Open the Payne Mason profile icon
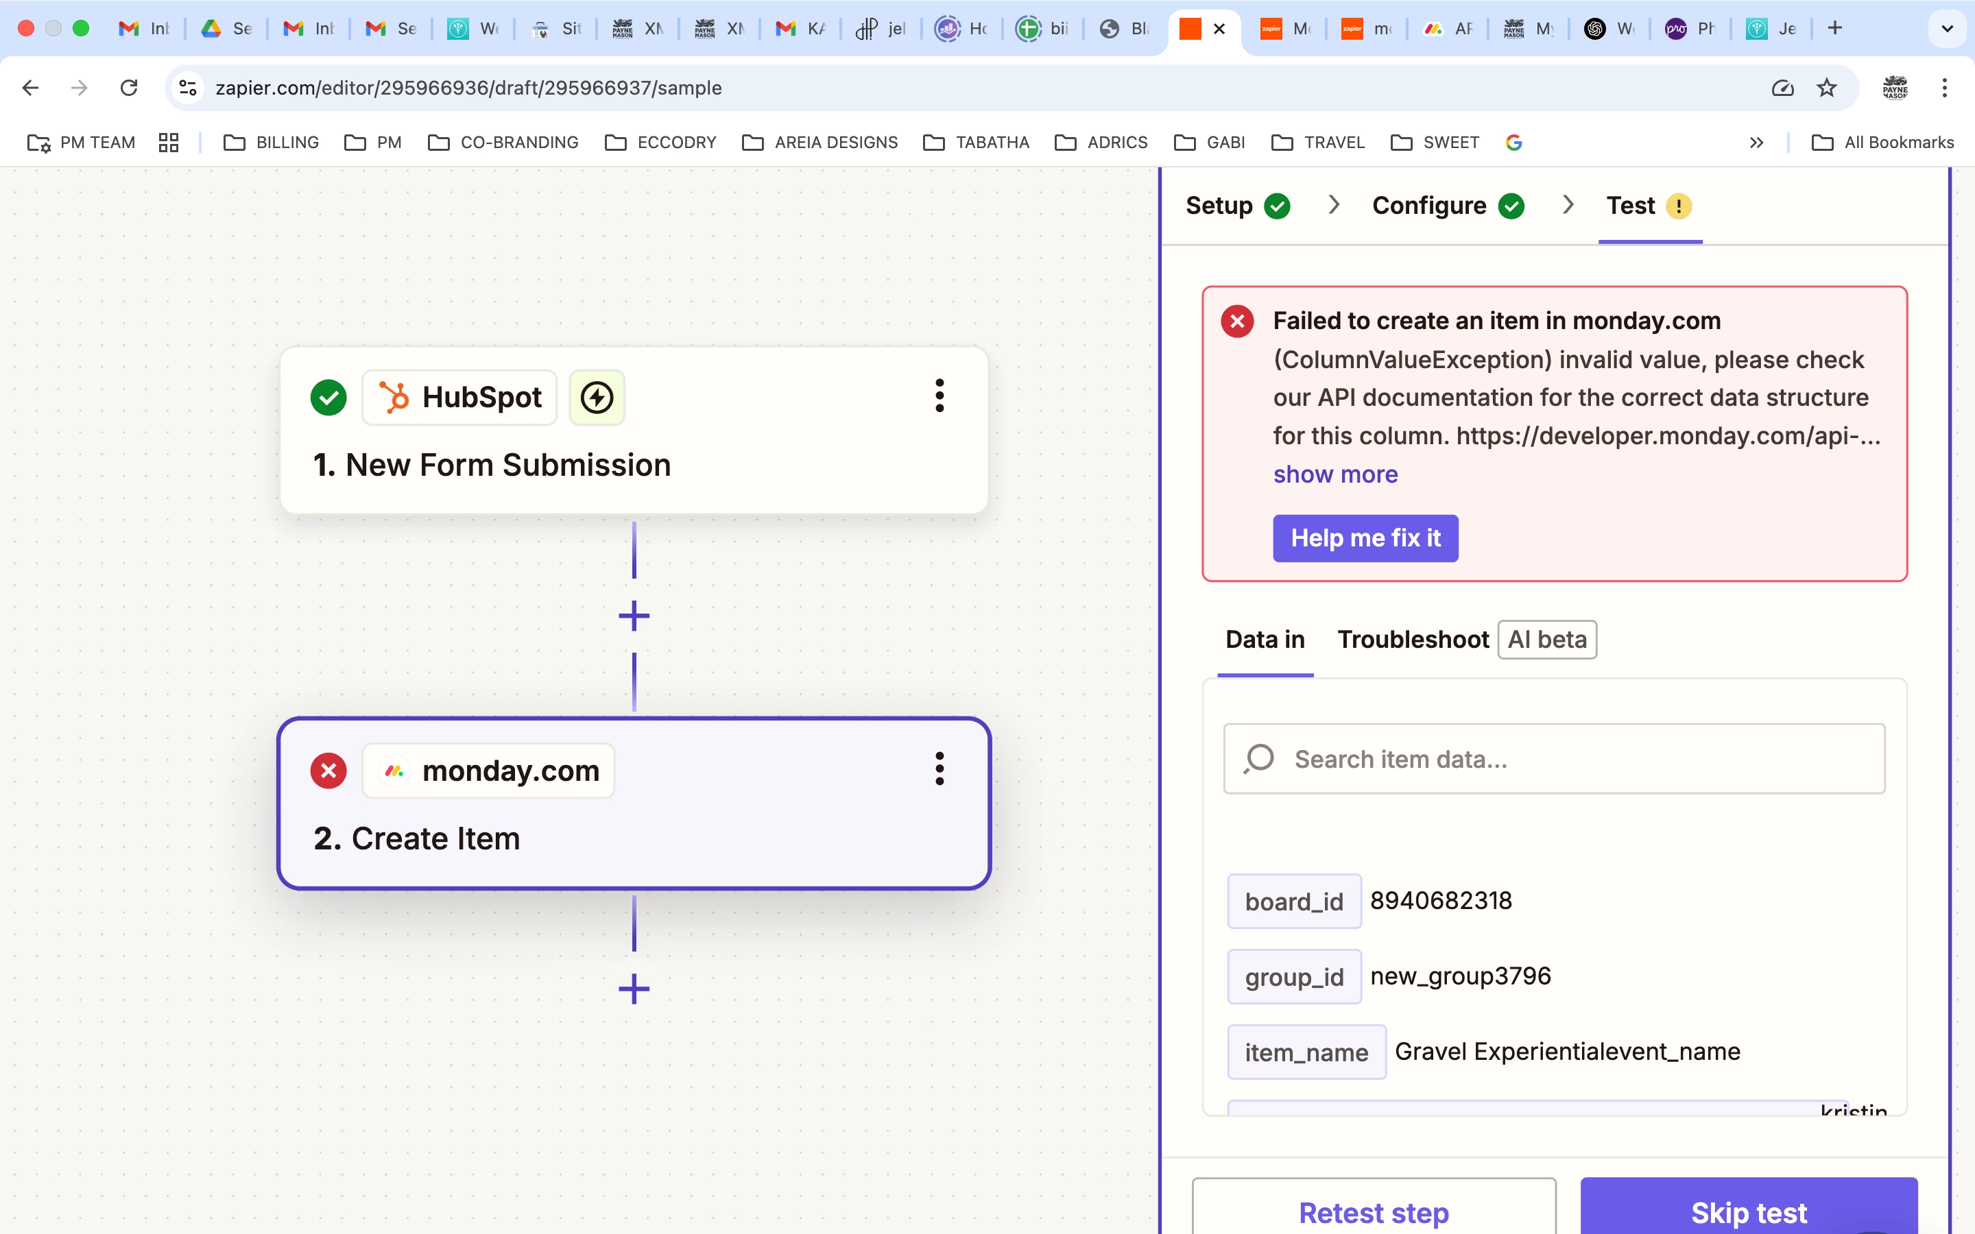The height and width of the screenshot is (1234, 1975). 1895,87
